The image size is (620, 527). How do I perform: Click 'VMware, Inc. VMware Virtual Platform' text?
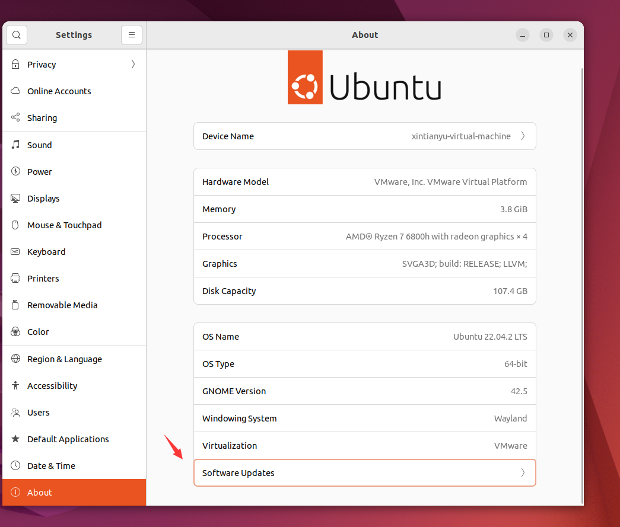450,182
